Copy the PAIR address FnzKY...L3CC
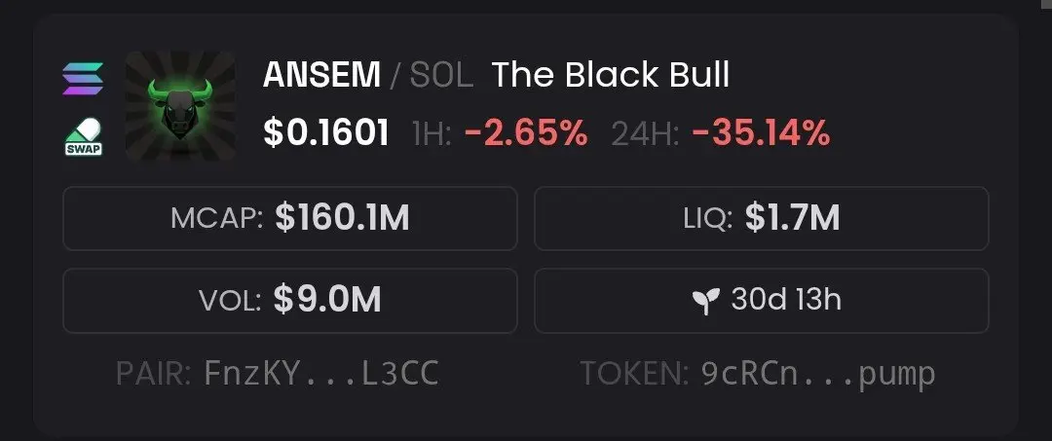The width and height of the screenshot is (1052, 441). click(321, 374)
